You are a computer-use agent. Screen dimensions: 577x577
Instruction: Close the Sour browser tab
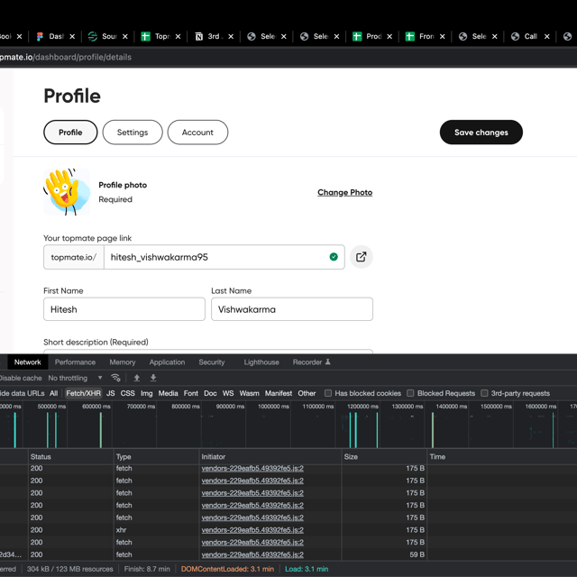pyautogui.click(x=125, y=36)
